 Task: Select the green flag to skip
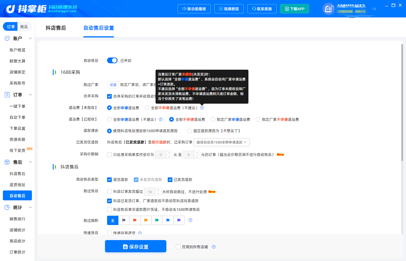[x=157, y=220]
